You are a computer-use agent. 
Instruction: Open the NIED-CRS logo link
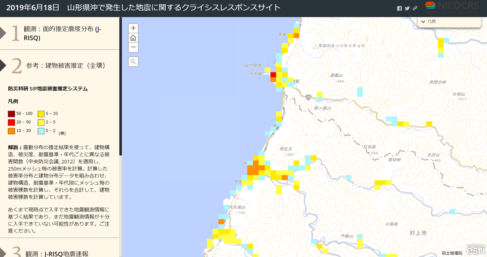coord(452,8)
